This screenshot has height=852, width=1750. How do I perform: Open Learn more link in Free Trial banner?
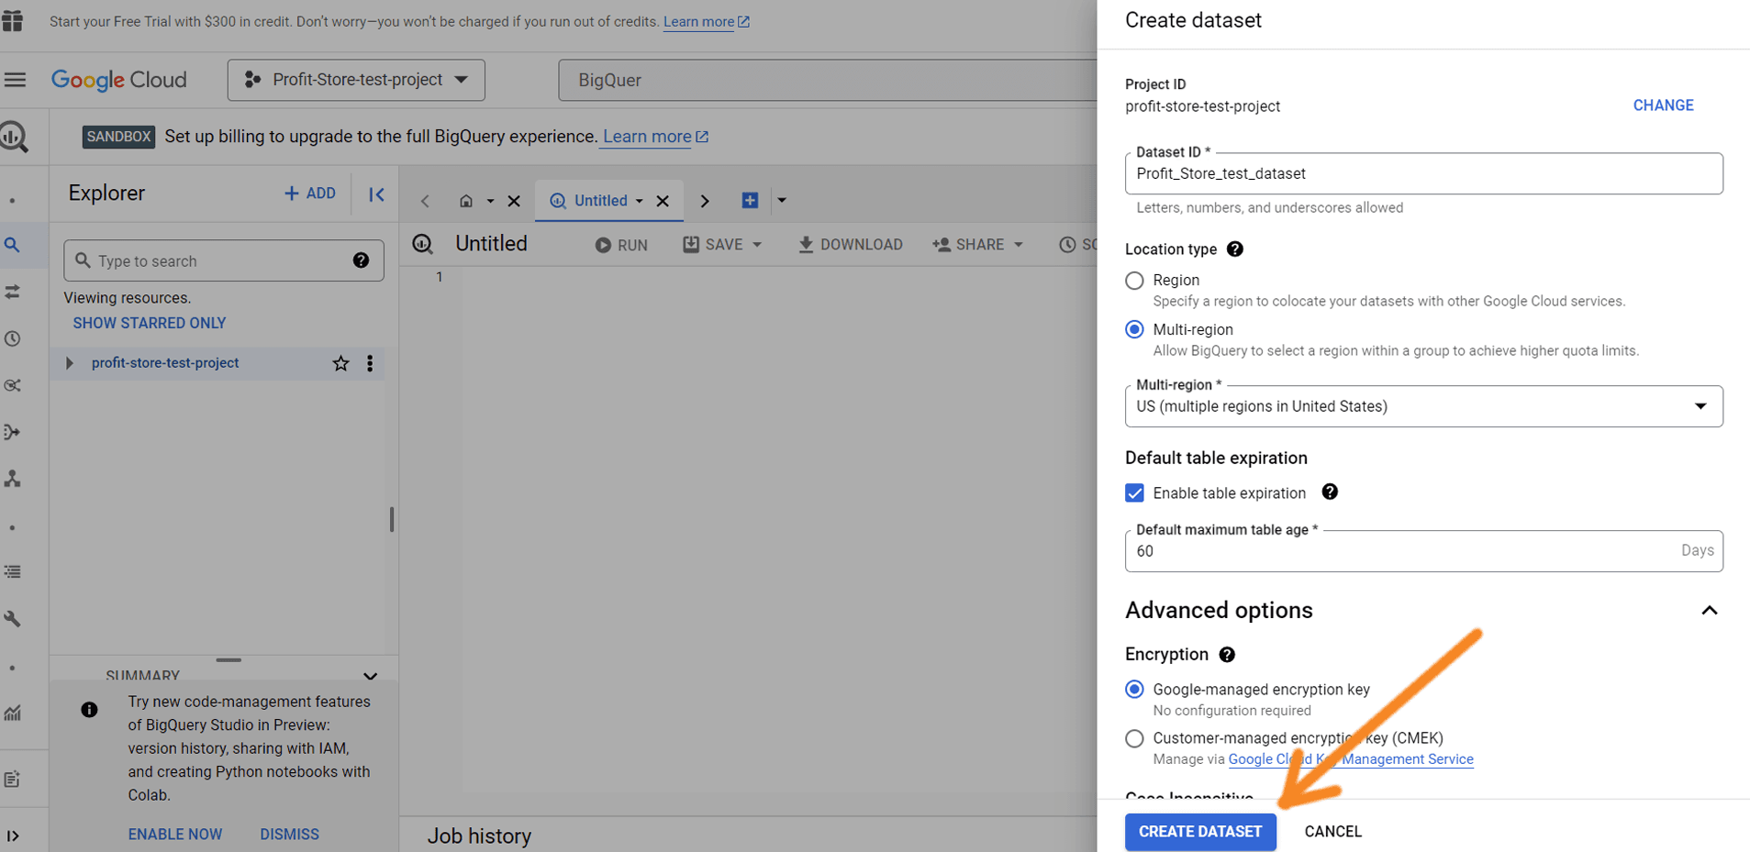pyautogui.click(x=706, y=21)
